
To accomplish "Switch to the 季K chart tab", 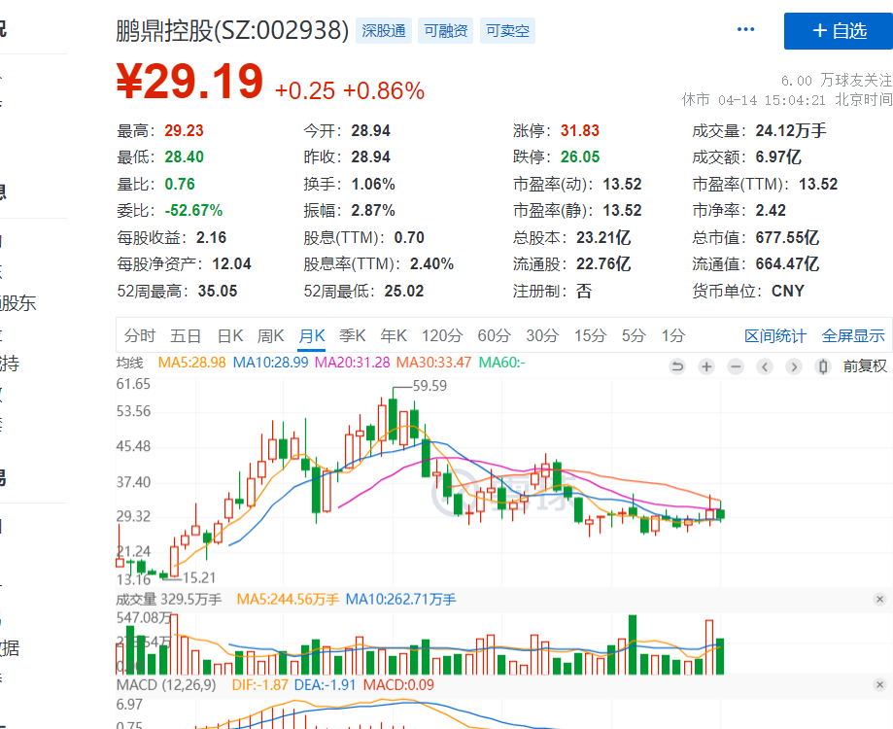I will pyautogui.click(x=353, y=335).
